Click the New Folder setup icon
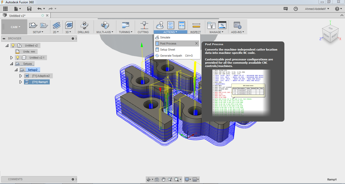The image size is (345, 184). pyautogui.click(x=44, y=25)
